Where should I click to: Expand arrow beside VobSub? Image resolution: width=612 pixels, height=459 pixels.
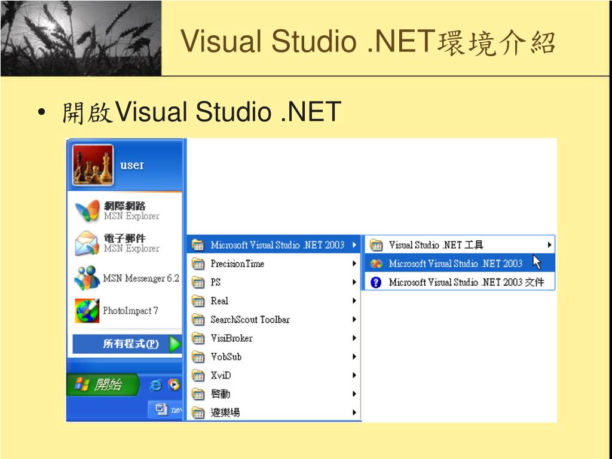354,357
